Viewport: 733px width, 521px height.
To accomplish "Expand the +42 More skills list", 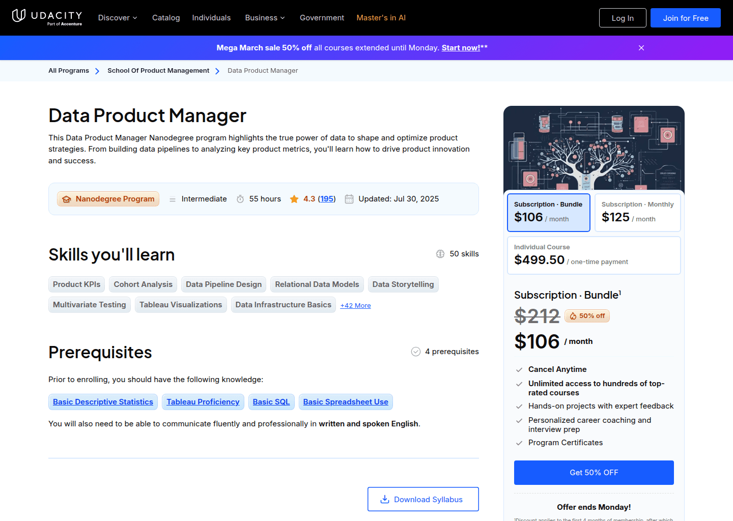I will tap(355, 305).
